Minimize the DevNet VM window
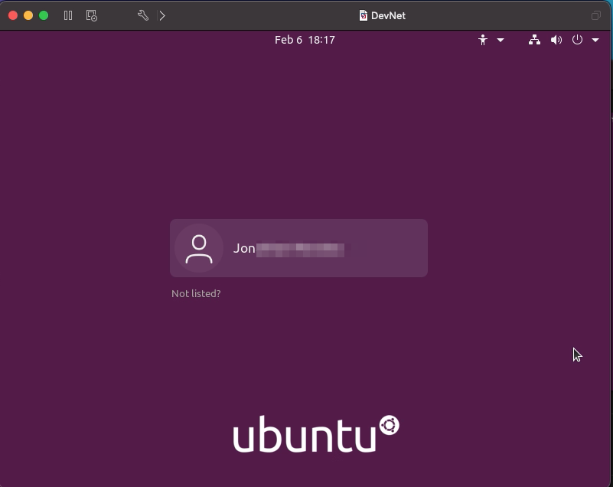613x487 pixels. pos(28,15)
